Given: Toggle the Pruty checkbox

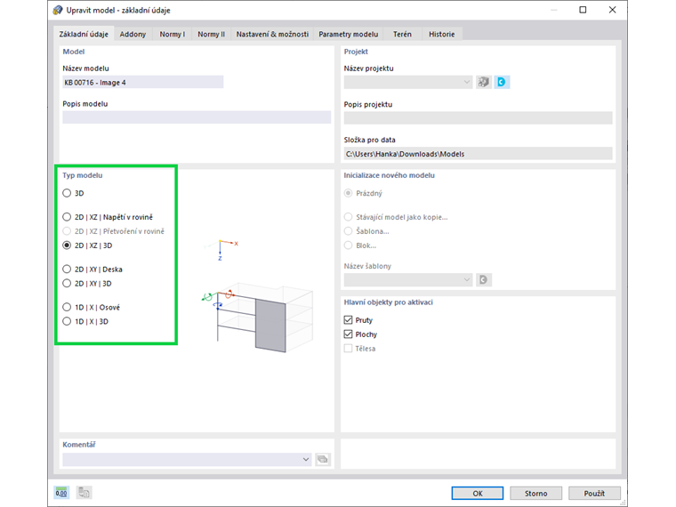Looking at the screenshot, I should tap(349, 320).
